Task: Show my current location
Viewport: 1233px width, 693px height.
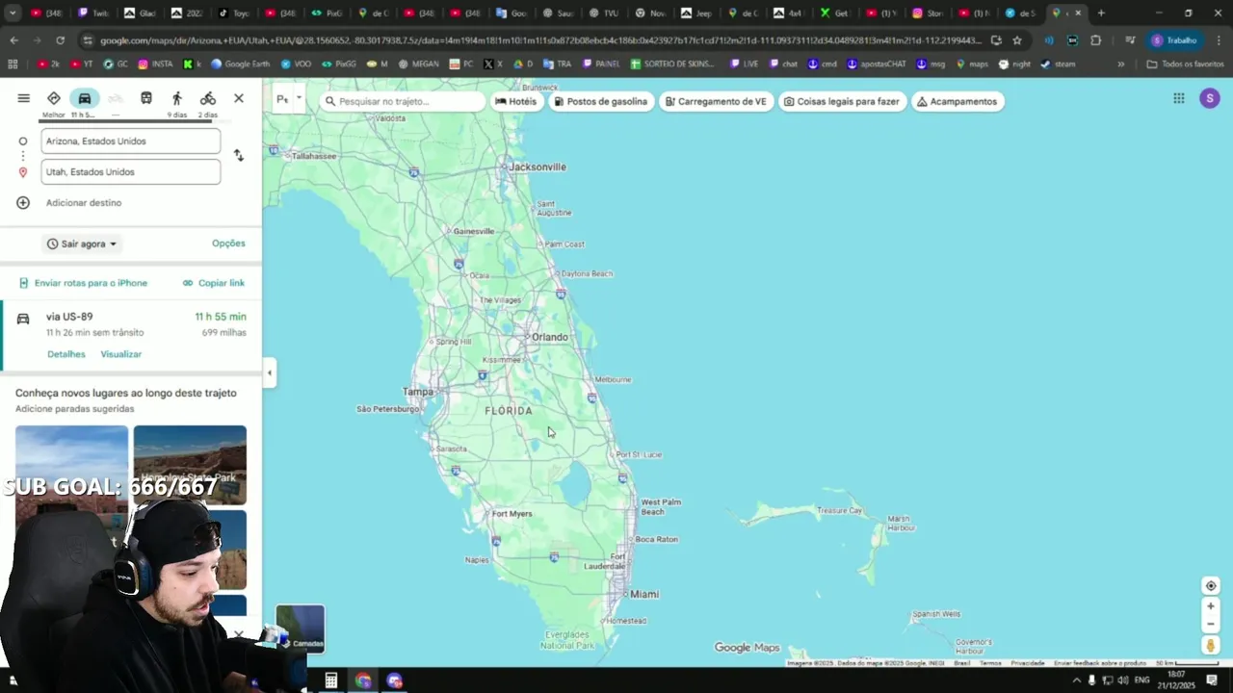Action: coord(1211,586)
